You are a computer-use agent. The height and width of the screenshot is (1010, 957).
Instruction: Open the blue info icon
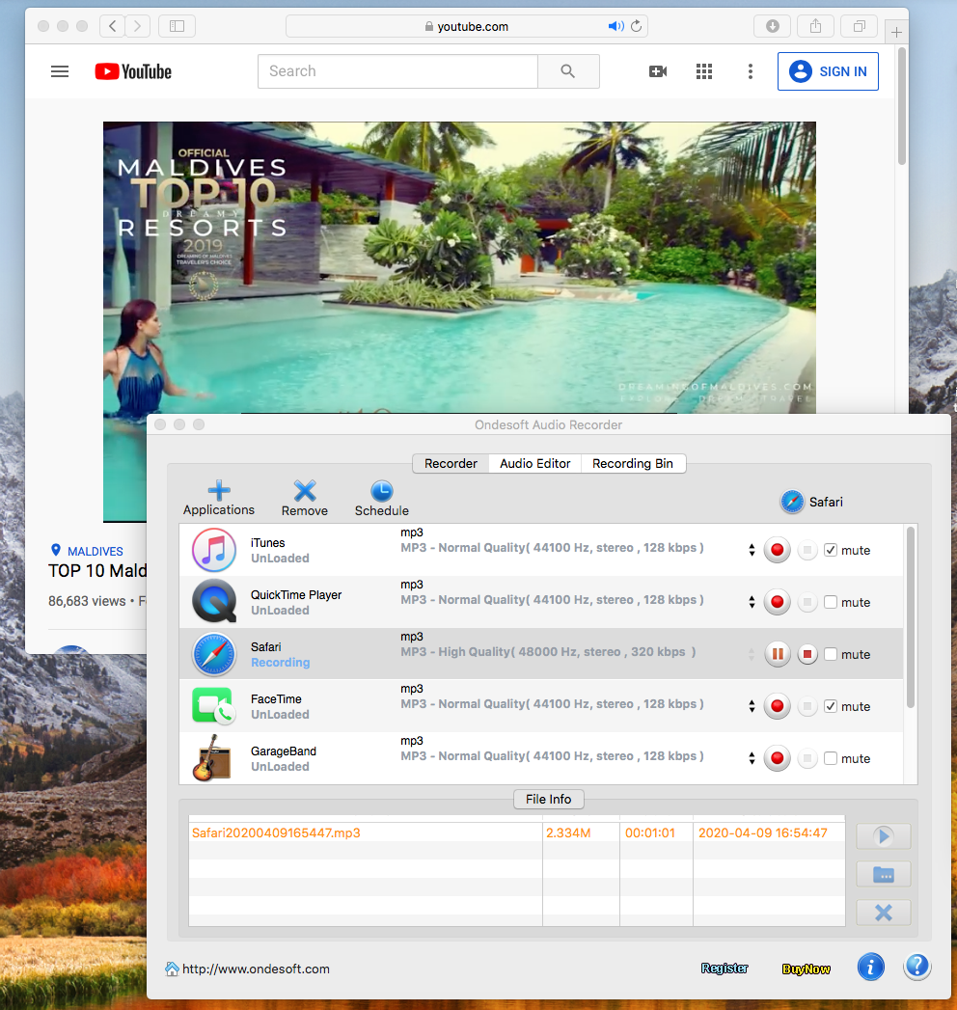(870, 967)
